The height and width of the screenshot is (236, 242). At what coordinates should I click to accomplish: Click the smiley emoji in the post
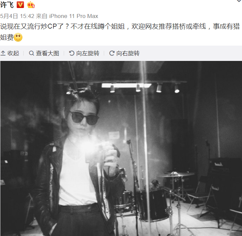18,37
